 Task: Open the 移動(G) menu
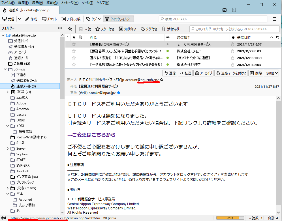click(52, 3)
